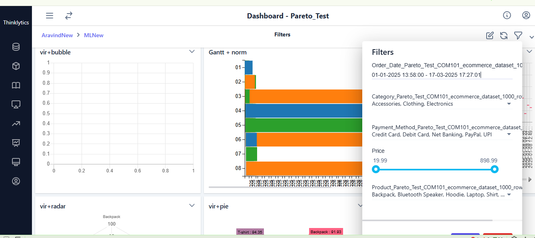Open the database icon in sidebar
Image resolution: width=535 pixels, height=238 pixels.
coord(16,47)
